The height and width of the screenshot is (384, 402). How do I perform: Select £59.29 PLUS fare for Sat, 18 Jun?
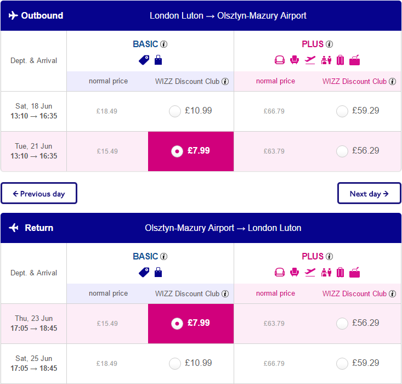click(342, 111)
